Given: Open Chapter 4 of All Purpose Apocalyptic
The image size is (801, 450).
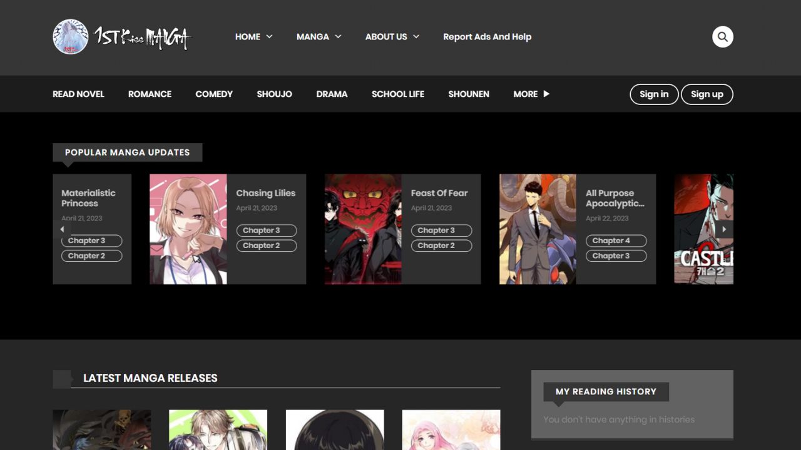Looking at the screenshot, I should (616, 241).
